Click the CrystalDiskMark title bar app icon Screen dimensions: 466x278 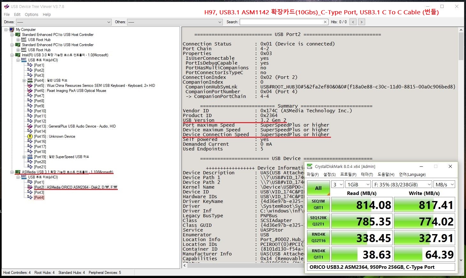click(x=309, y=166)
